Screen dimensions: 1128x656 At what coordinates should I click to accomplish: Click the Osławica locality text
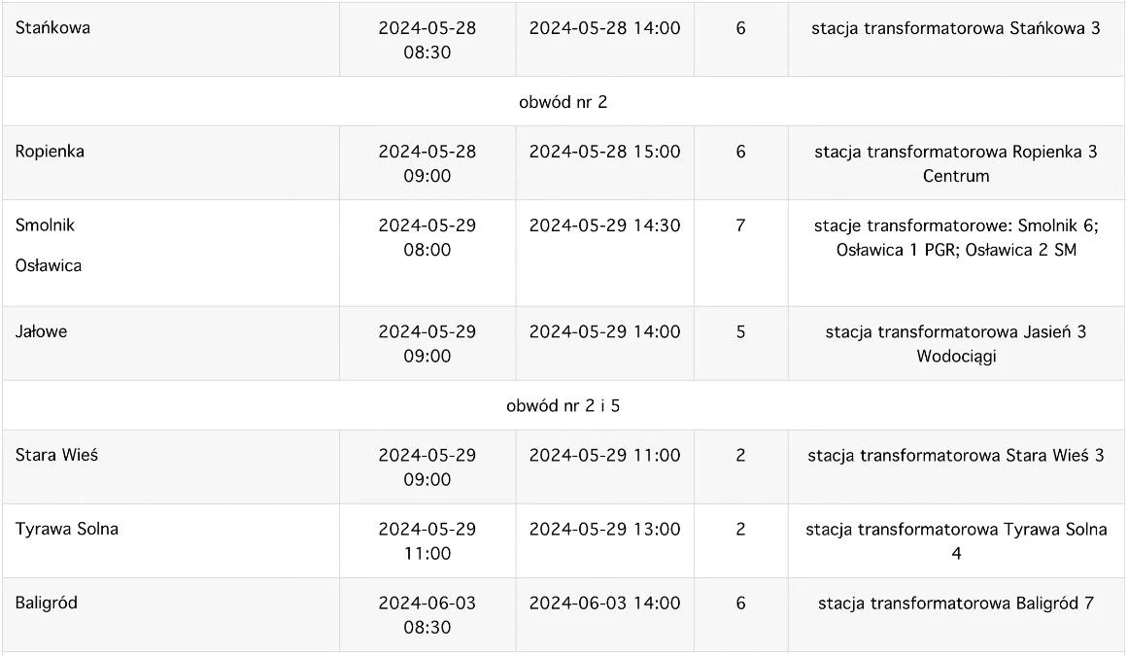click(49, 265)
